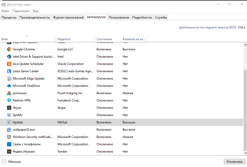Click the Яндекс.Музыка icon
Image resolution: width=247 pixels, height=167 pixels.
[x=9, y=152]
